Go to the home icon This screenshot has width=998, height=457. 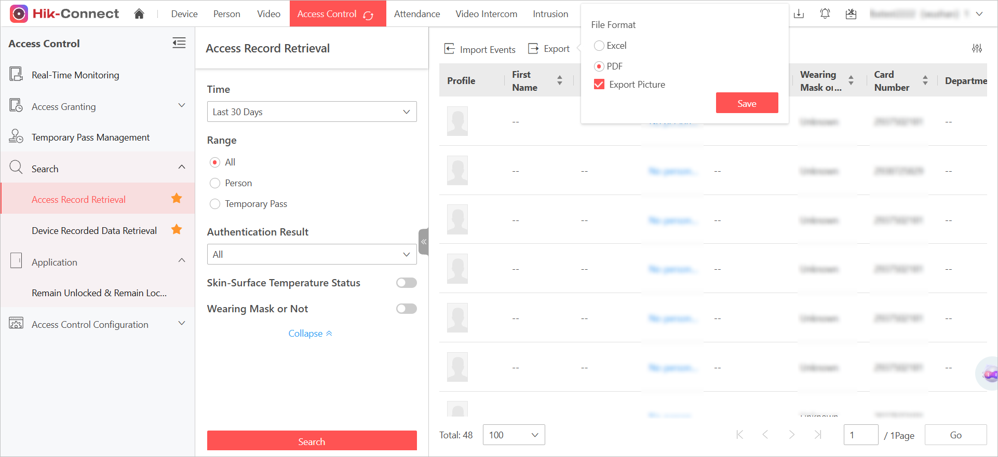click(139, 14)
